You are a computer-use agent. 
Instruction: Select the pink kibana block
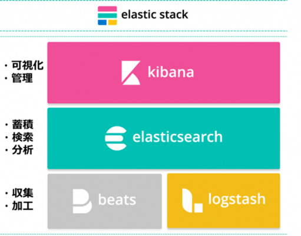pyautogui.click(x=164, y=73)
